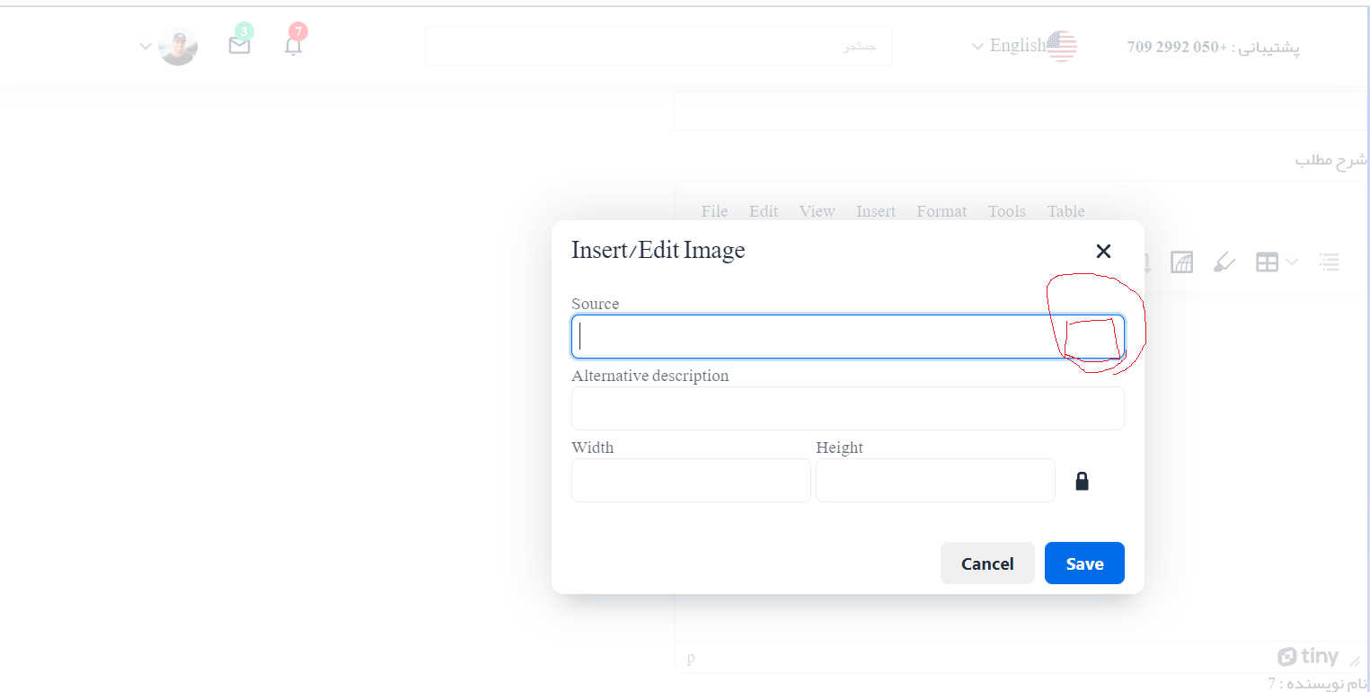
Task: Expand the table button's dropdown arrow
Action: (1292, 262)
